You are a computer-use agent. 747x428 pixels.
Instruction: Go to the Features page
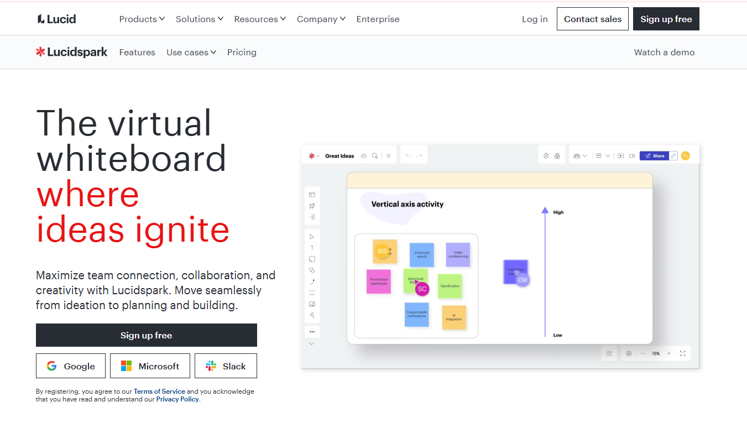(x=137, y=52)
